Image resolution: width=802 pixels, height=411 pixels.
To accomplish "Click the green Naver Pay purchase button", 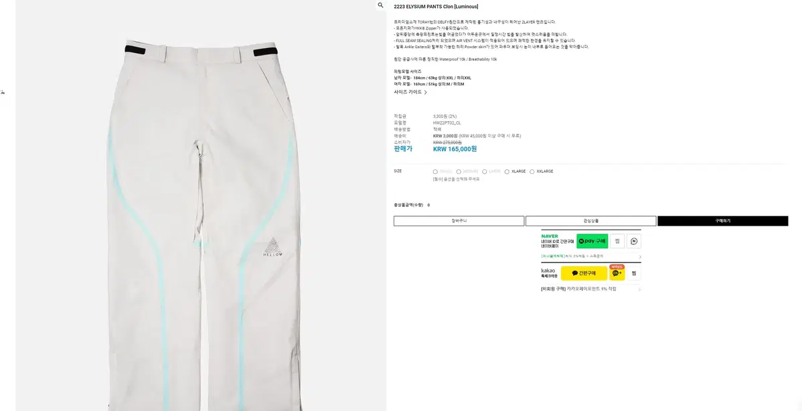I will [592, 241].
